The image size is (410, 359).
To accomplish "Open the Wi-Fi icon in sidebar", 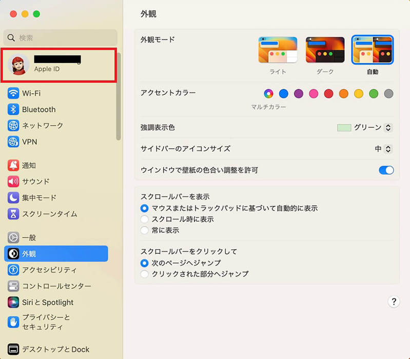I will (x=13, y=93).
